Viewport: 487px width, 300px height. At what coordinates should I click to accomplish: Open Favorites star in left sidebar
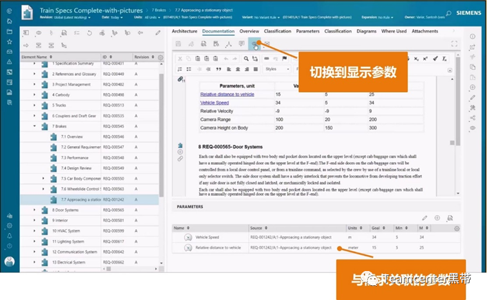pyautogui.click(x=9, y=42)
